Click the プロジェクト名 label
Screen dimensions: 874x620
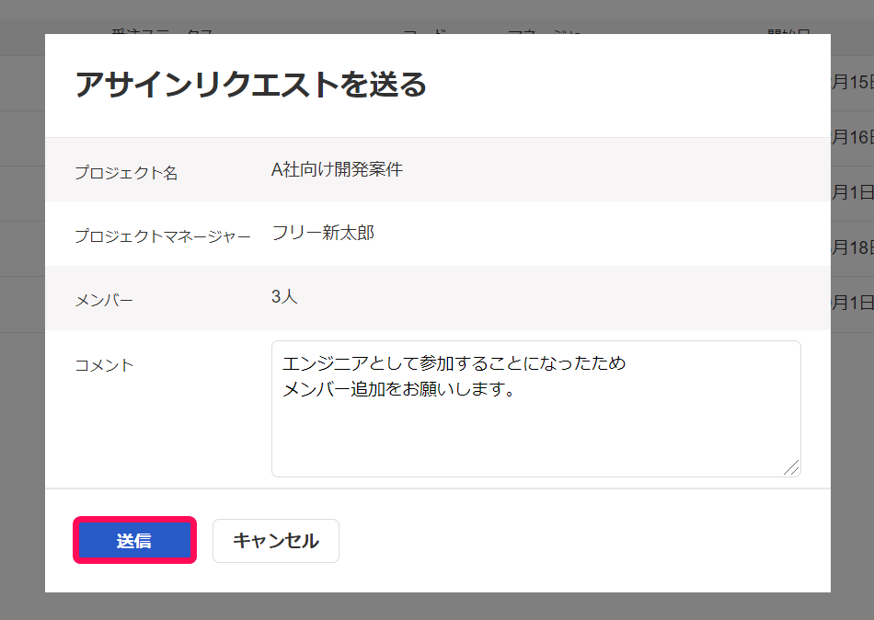coord(127,173)
